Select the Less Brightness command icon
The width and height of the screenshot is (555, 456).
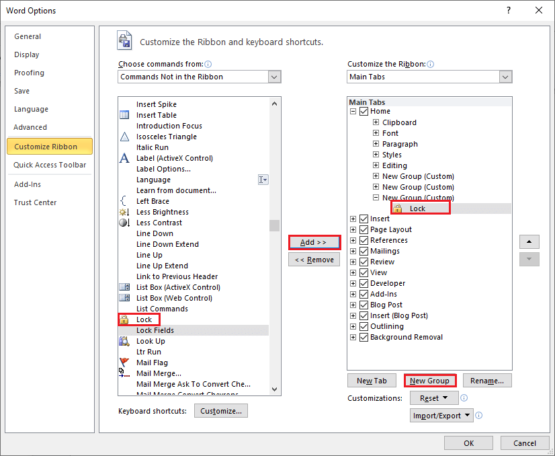point(124,212)
